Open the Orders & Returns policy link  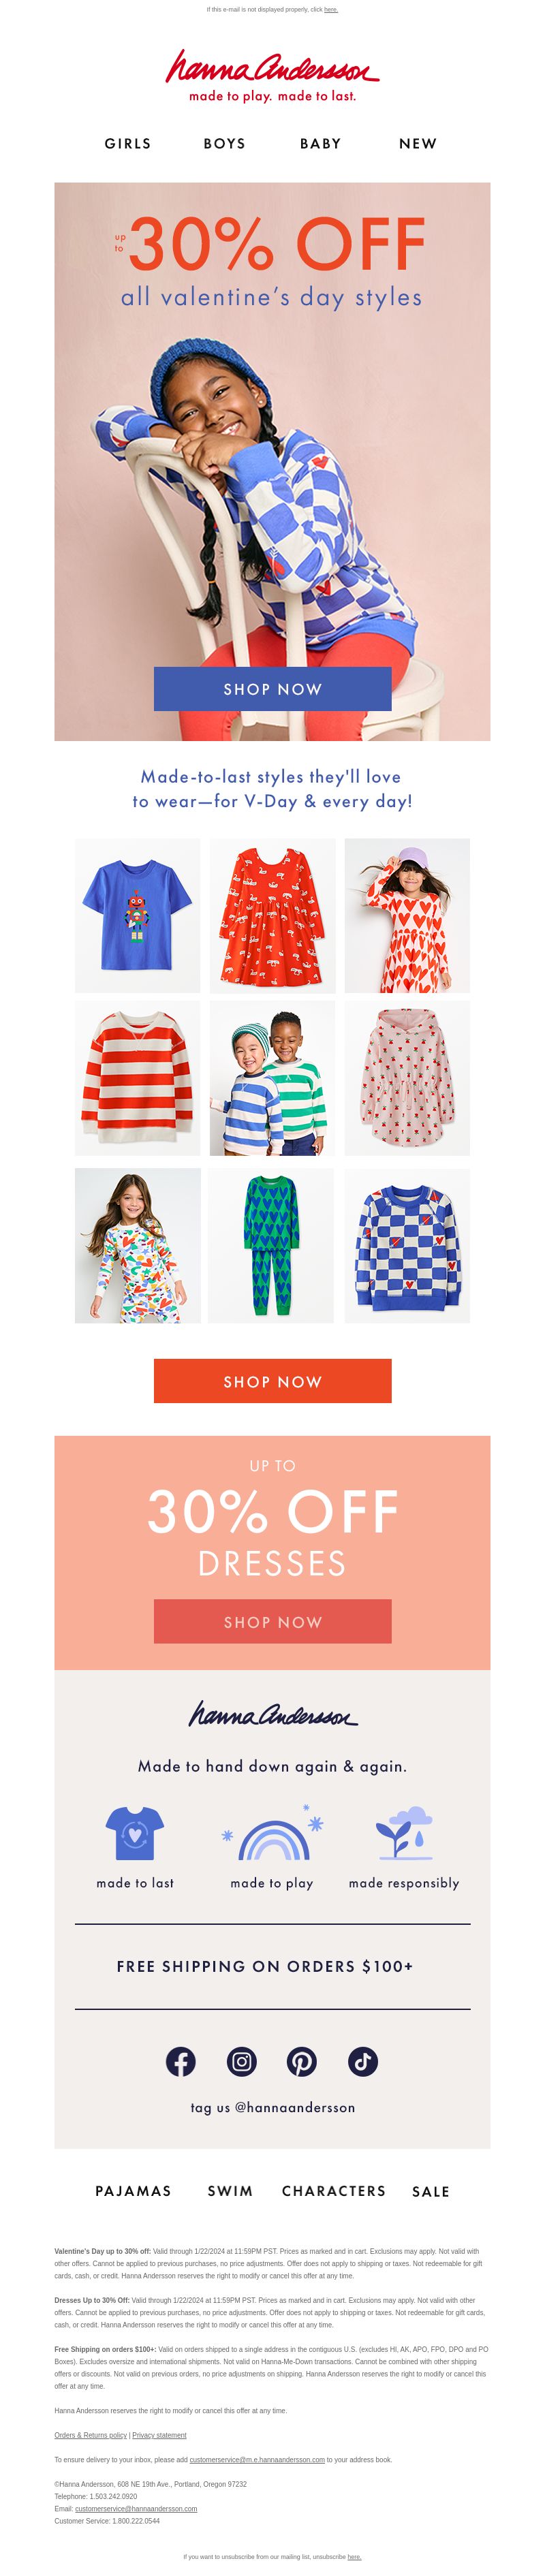[x=90, y=2435]
